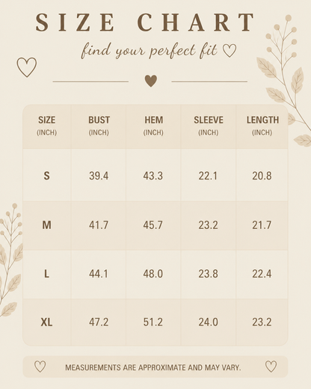The image size is (311, 389).
Task: Select the size M row label
Action: [46, 225]
